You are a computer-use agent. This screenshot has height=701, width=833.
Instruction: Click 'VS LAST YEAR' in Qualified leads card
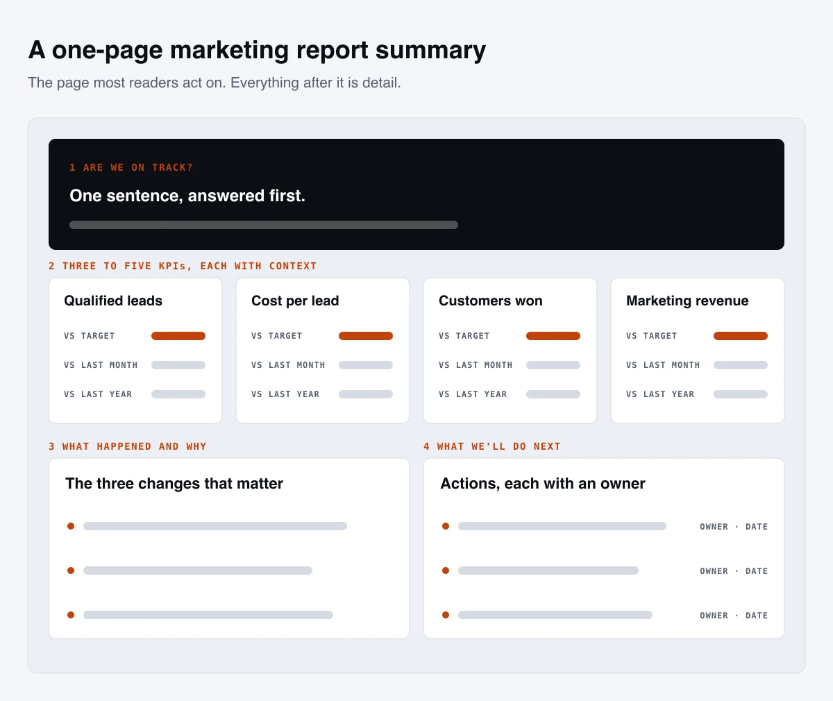click(98, 394)
